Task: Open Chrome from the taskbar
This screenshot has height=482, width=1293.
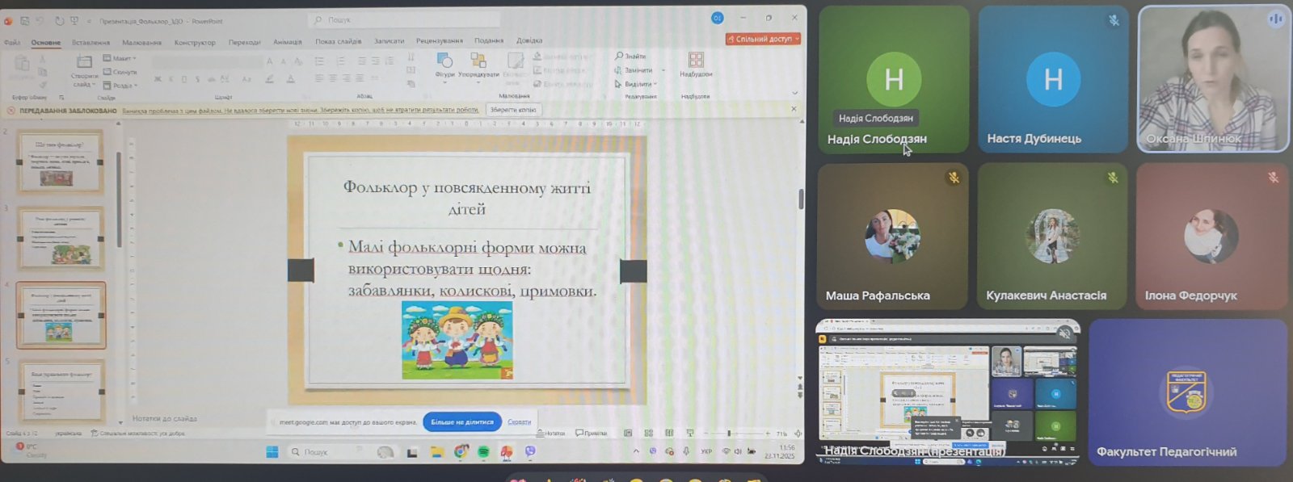Action: pyautogui.click(x=461, y=452)
